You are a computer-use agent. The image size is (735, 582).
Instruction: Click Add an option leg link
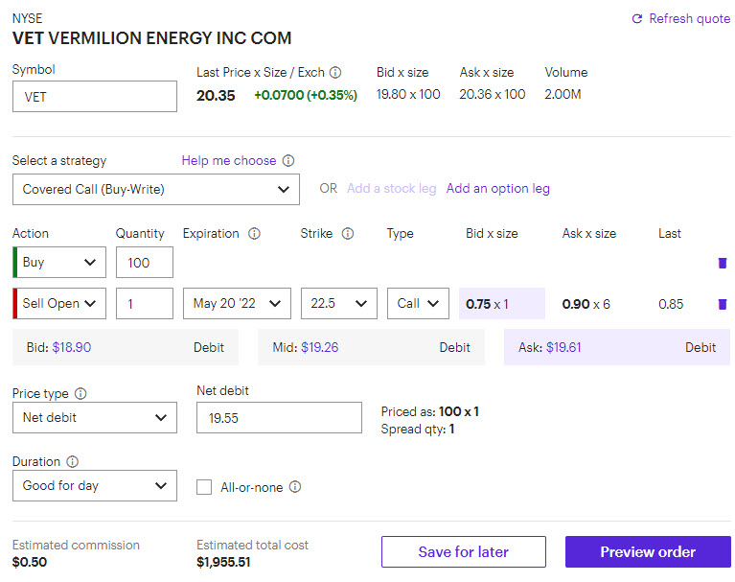click(x=497, y=189)
